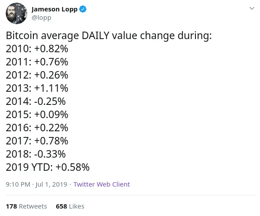Open the Twitter Web Client source link

point(101,184)
